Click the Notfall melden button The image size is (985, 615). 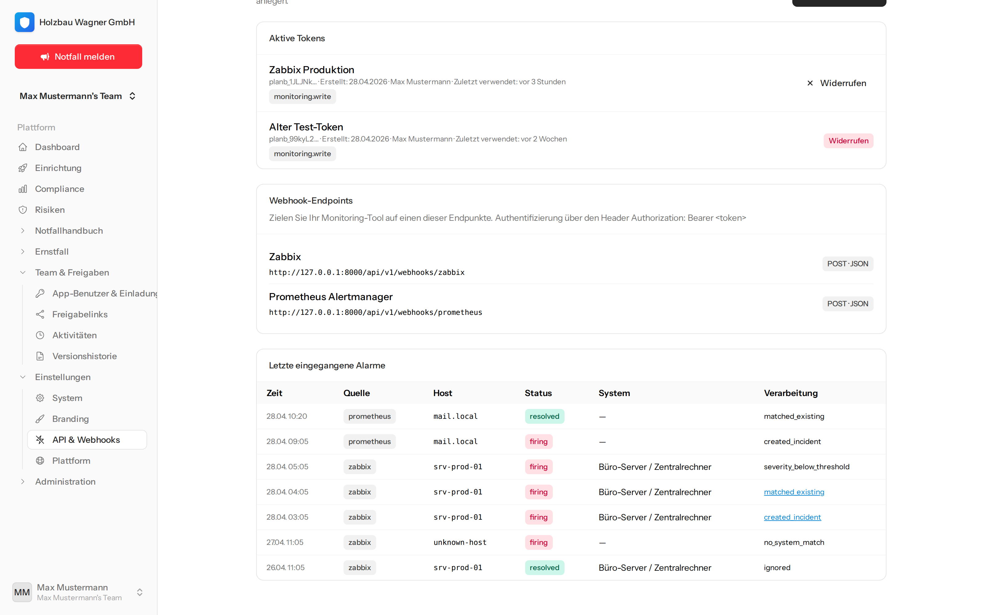pos(78,57)
